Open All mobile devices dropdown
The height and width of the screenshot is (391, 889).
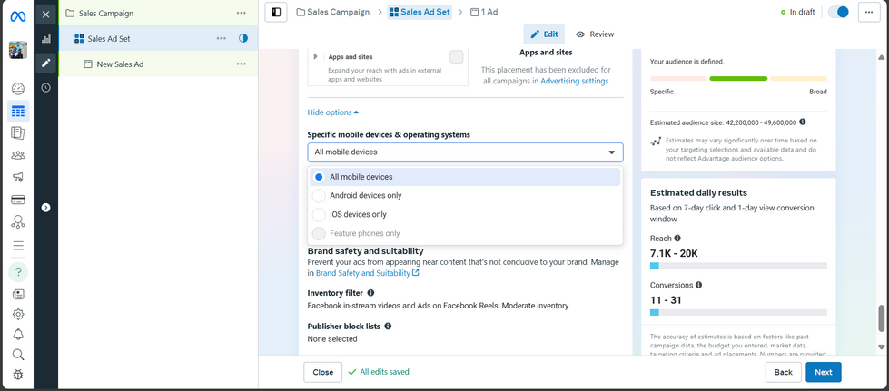point(466,152)
